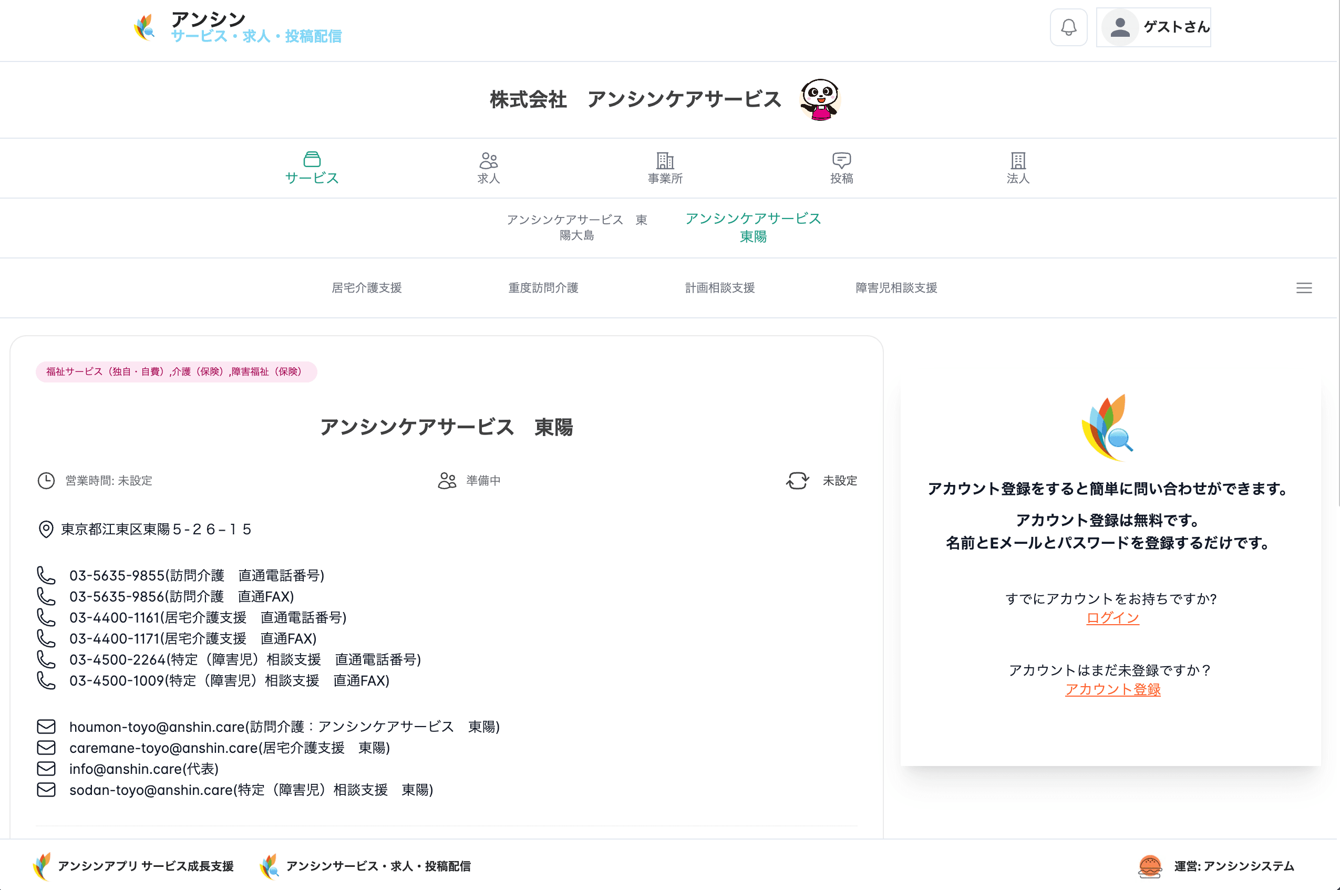Image resolution: width=1340 pixels, height=890 pixels.
Task: Click the Anshin logo in header
Action: [145, 27]
